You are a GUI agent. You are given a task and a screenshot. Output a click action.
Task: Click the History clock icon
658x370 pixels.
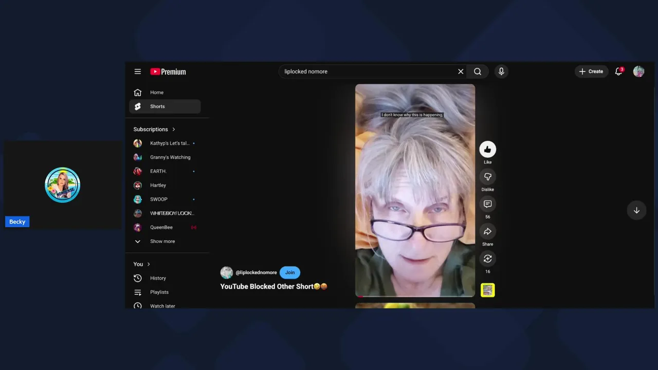[x=137, y=278]
